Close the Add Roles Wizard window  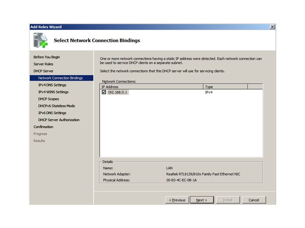pos(272,27)
